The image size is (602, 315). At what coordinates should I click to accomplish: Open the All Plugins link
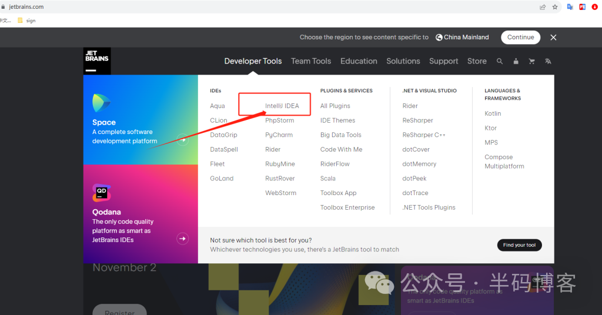(x=335, y=106)
